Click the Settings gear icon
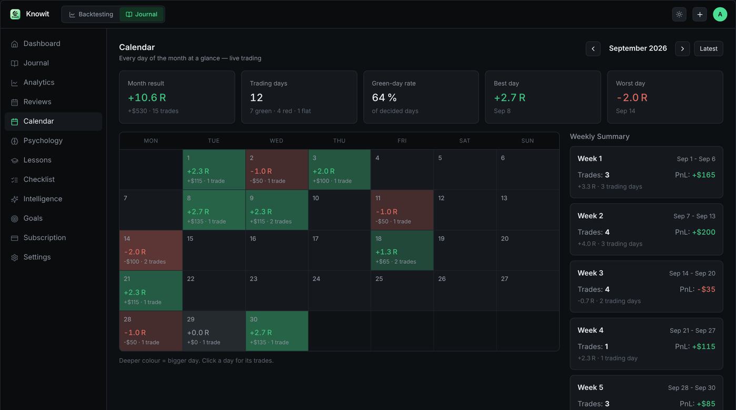 (x=15, y=258)
